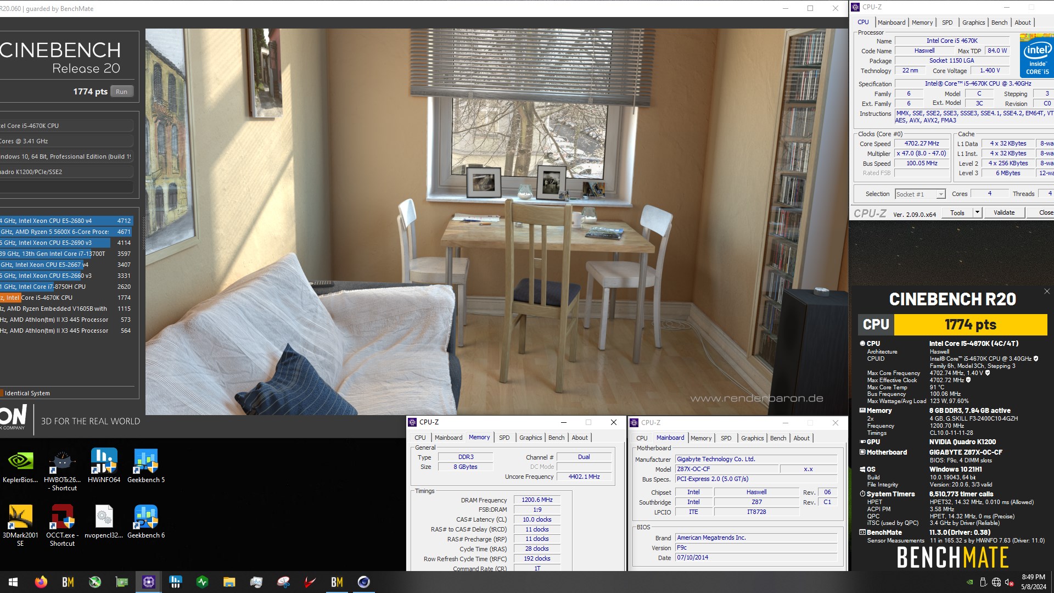
Task: Open the Windows Start menu
Action: tap(13, 582)
